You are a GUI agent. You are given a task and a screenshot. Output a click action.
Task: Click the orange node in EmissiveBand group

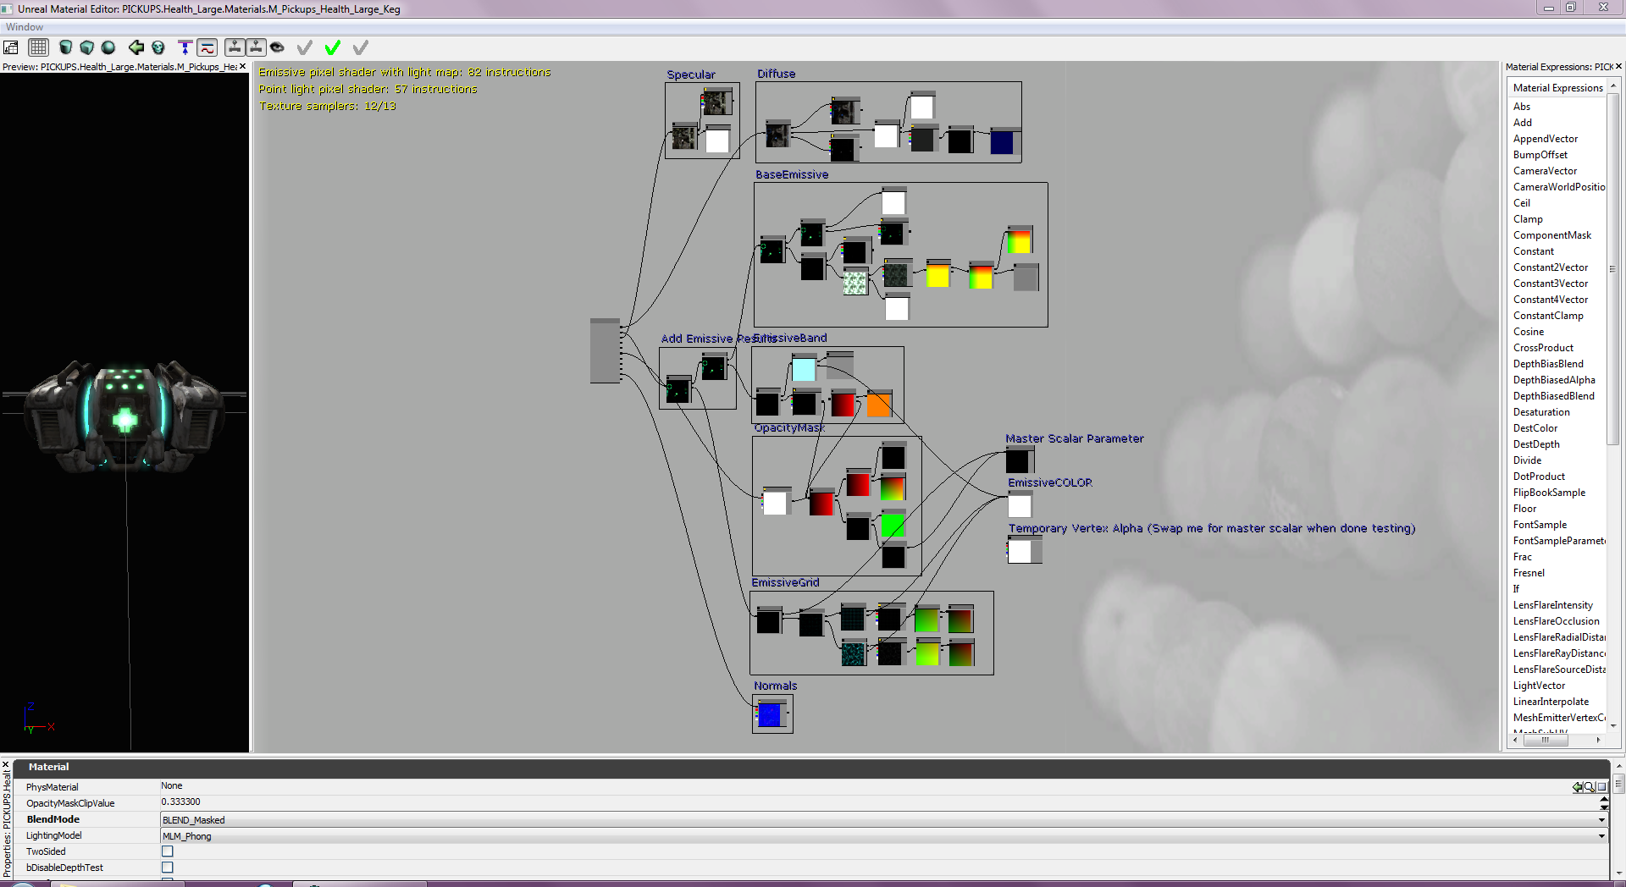tap(878, 405)
